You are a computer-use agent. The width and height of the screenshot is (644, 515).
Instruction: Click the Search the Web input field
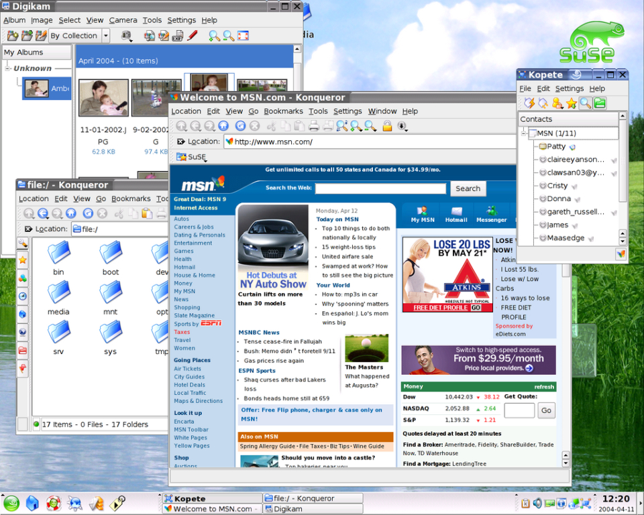380,188
